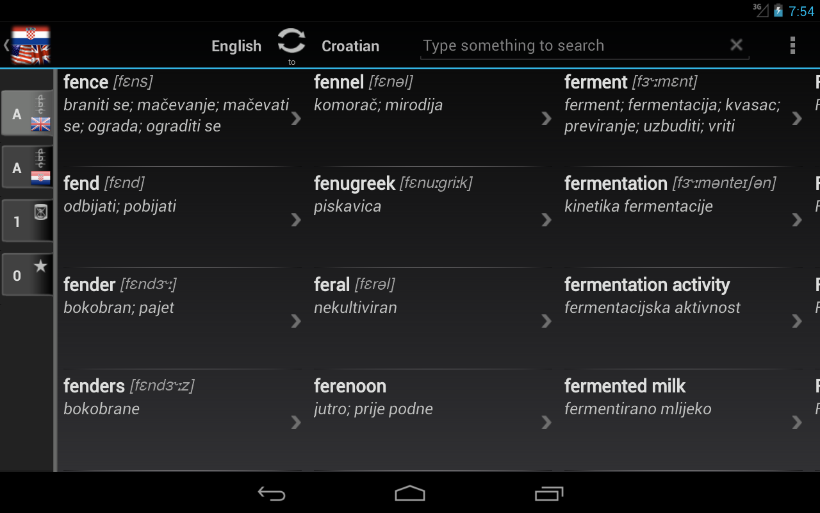Open the starred favorites tab
Screen dimensions: 820x513
coord(28,275)
